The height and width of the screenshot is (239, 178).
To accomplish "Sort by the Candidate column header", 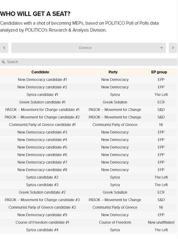I will click(40, 72).
